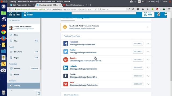Click the page vertical scrollbar
Screen dimensions: 172x96
171,49
